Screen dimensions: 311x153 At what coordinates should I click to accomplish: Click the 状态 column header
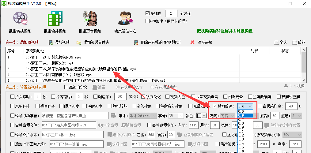coord(285,51)
